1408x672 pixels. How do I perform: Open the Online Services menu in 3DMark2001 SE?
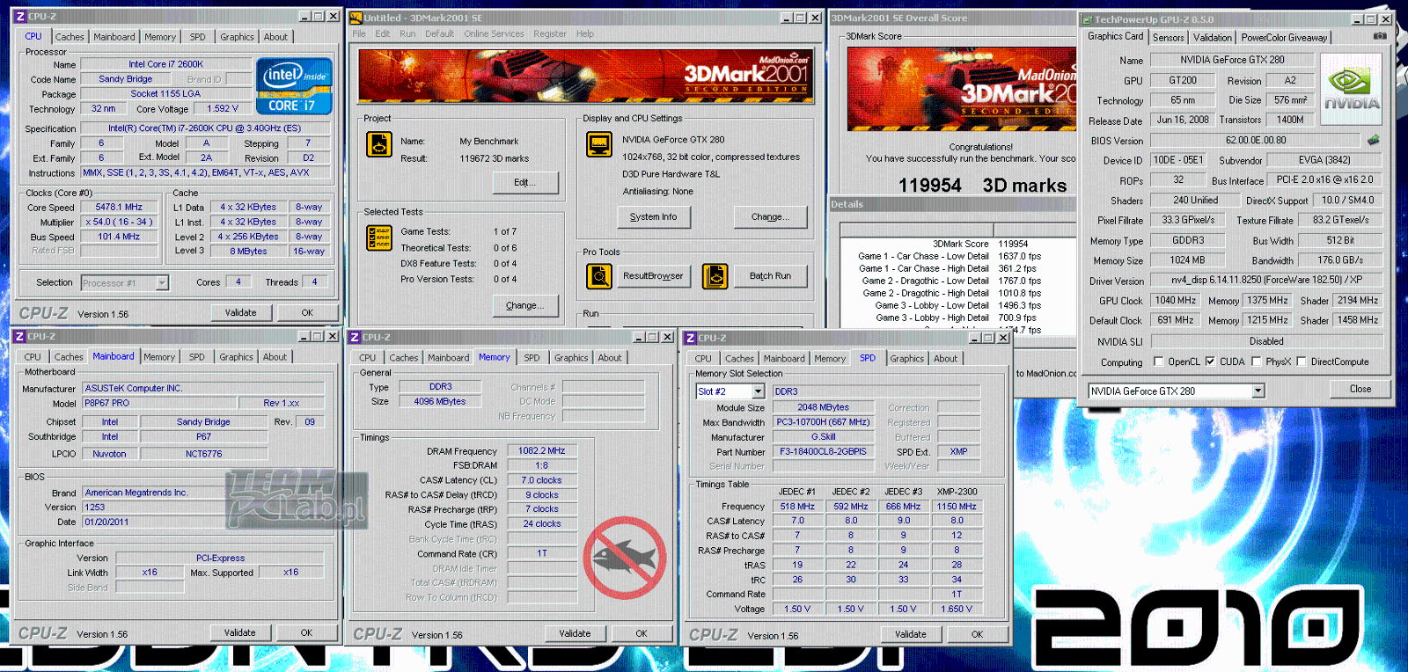pyautogui.click(x=494, y=34)
